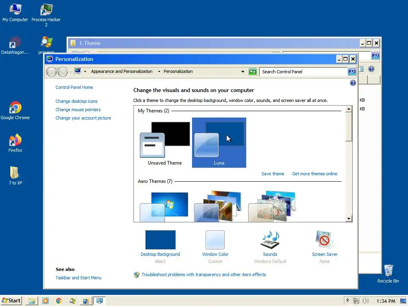Image resolution: width=408 pixels, height=306 pixels.
Task: Click the Control Panel address bar icon
Action: click(78, 71)
